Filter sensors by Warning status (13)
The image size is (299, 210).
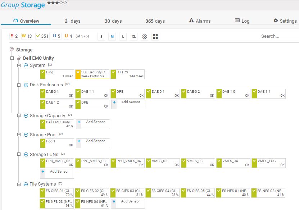click(27, 36)
